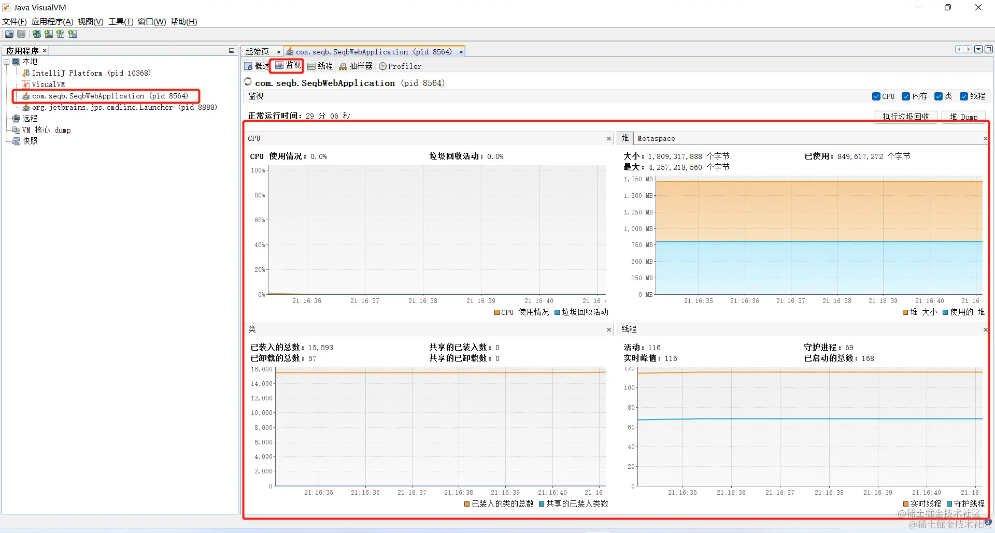The image size is (995, 533).
Task: Toggle the 线程 checkbox
Action: click(x=964, y=96)
